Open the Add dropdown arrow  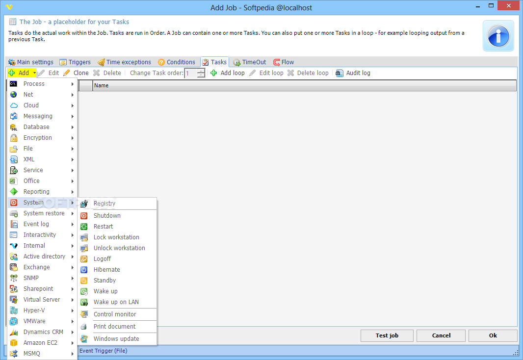pyautogui.click(x=34, y=73)
